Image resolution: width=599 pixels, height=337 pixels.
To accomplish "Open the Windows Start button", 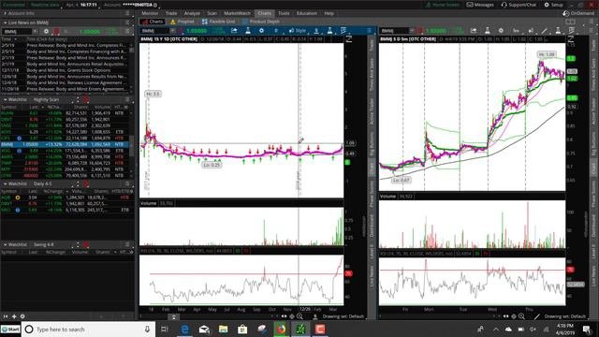I will (x=10, y=330).
